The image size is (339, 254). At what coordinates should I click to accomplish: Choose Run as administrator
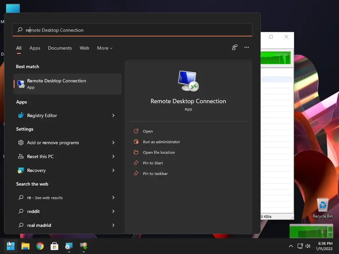click(x=162, y=142)
